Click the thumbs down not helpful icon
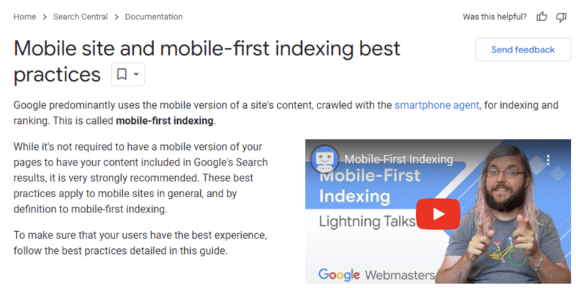The height and width of the screenshot is (288, 576). (561, 17)
